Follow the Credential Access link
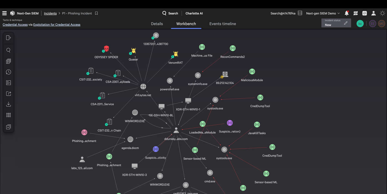This screenshot has height=194, width=387. pyautogui.click(x=15, y=25)
